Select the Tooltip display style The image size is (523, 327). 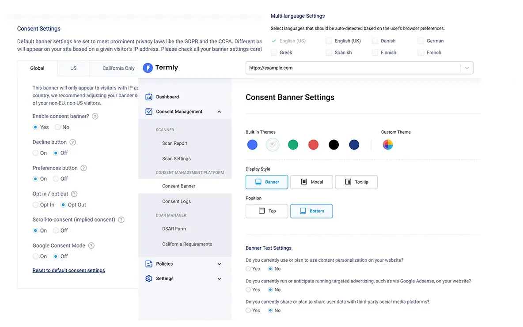tap(356, 182)
